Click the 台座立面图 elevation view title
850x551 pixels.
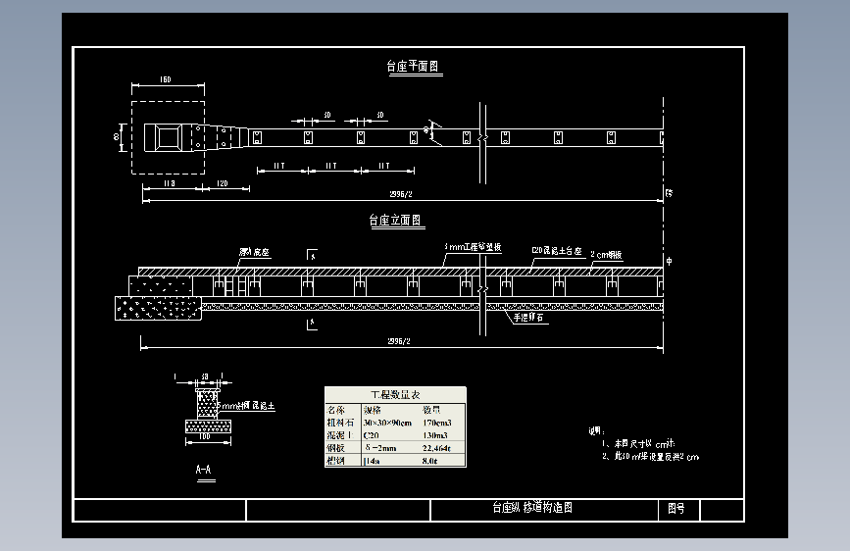395,220
